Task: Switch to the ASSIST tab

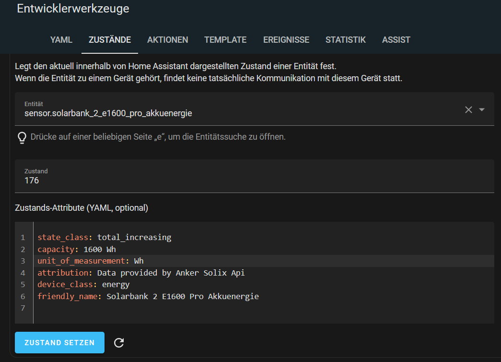Action: coord(396,40)
